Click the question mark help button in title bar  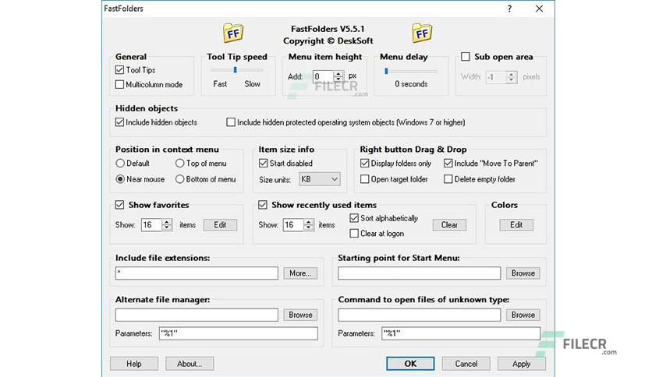click(509, 9)
